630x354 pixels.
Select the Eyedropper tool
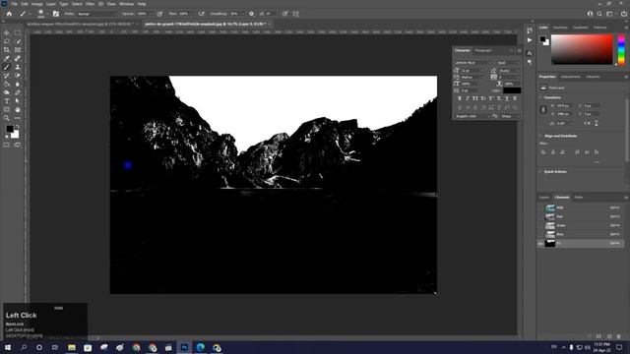point(7,59)
